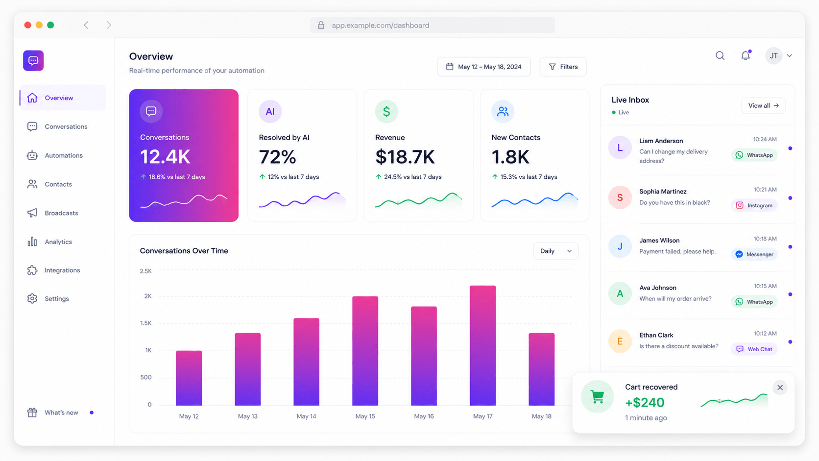This screenshot has width=819, height=461.
Task: Click WhatsApp badge on Ava Johnson row
Action: [754, 302]
